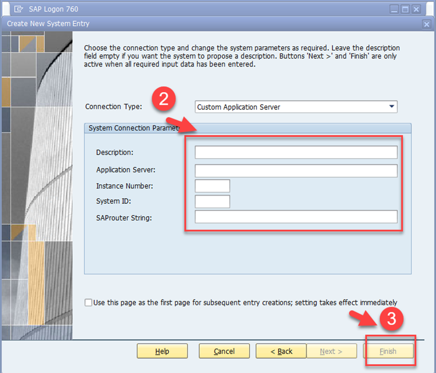Click the 'Next >' button

point(331,351)
